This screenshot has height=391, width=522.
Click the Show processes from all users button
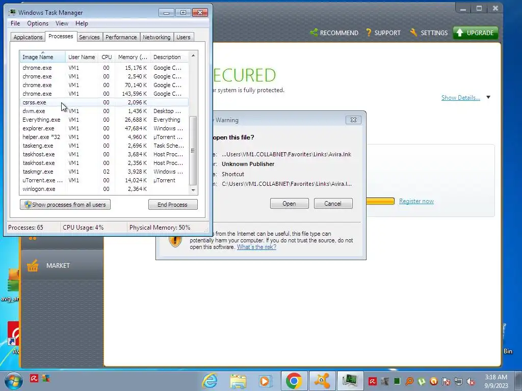click(x=65, y=205)
